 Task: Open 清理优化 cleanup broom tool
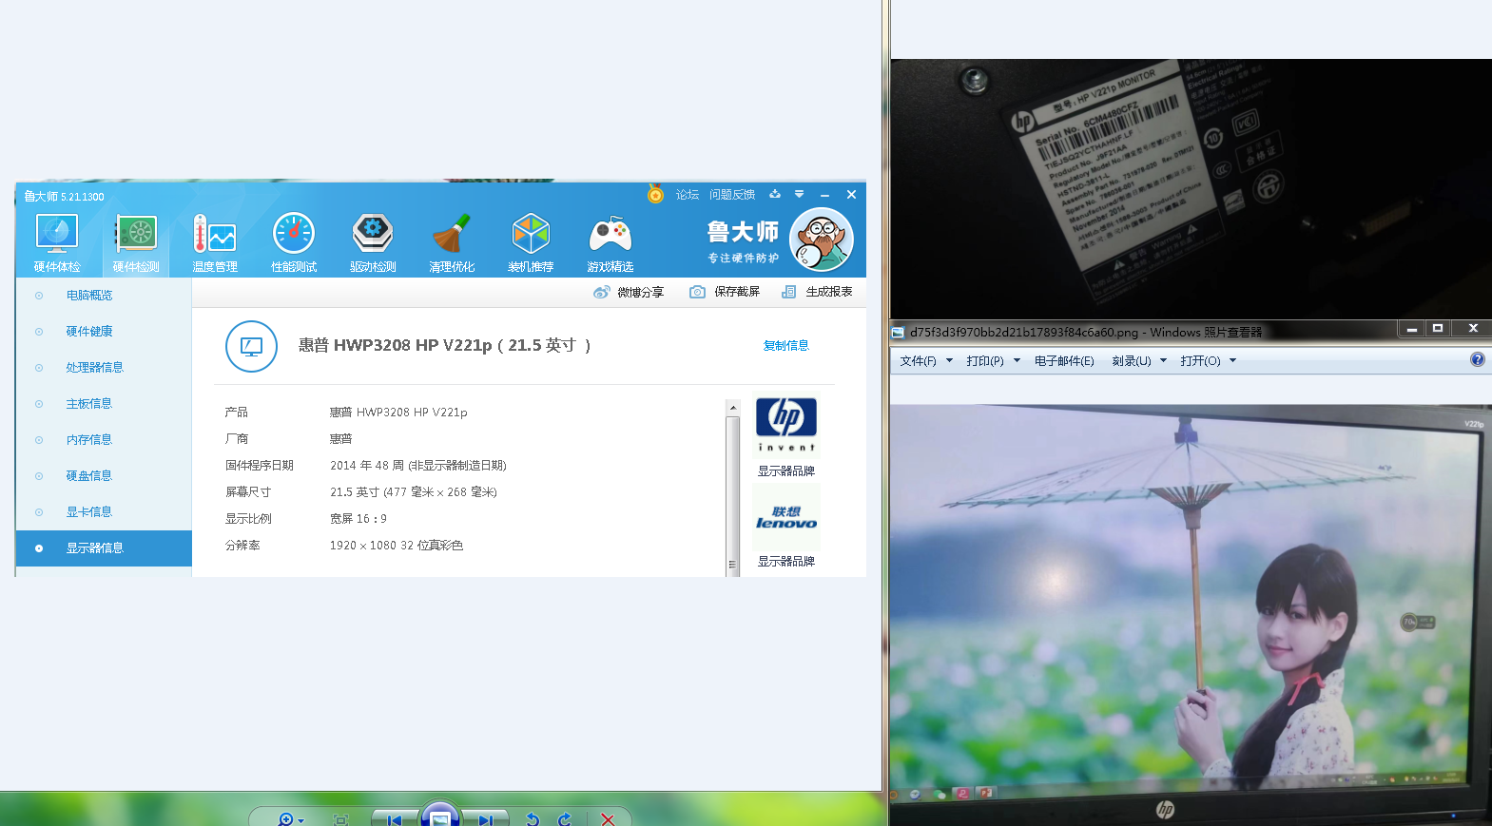pyautogui.click(x=452, y=243)
